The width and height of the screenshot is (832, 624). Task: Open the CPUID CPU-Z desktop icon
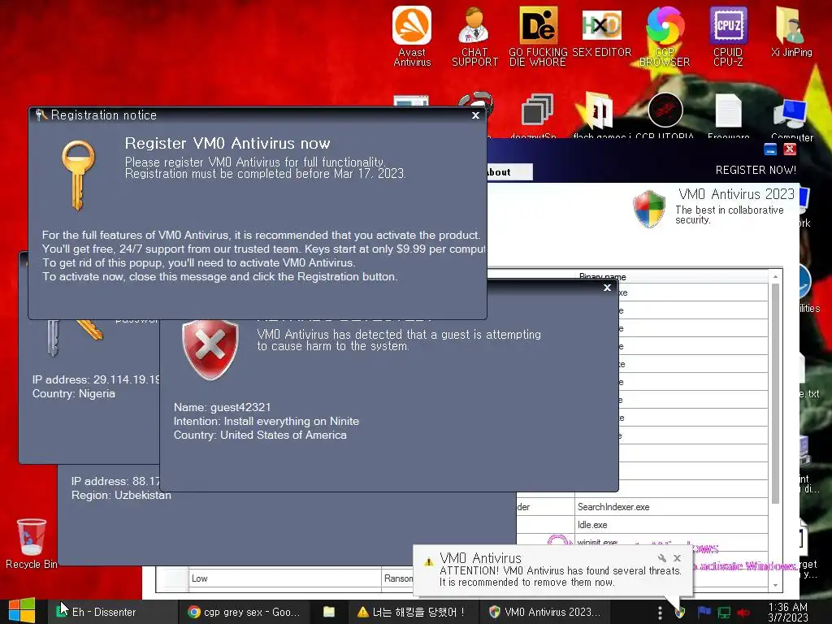(x=728, y=36)
